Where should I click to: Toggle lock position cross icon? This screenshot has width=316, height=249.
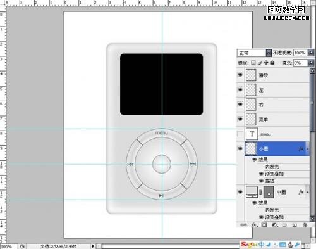[266, 63]
